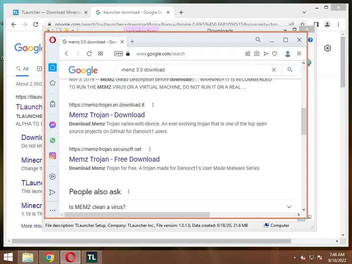352x264 pixels.
Task: Open Opera tab search magnifier
Action: pos(258,40)
